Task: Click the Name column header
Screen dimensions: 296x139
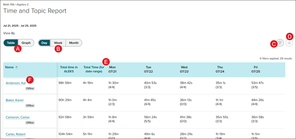Action: pos(9,67)
